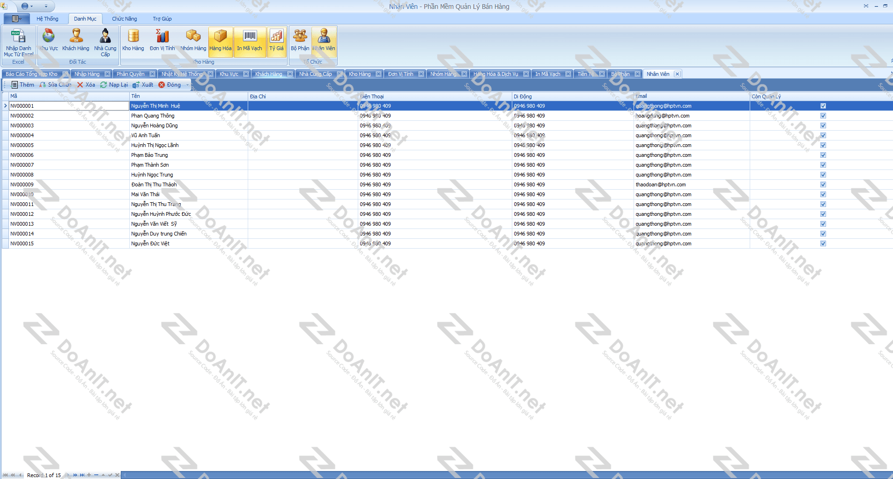Append new record with plus navigator button

coord(89,475)
